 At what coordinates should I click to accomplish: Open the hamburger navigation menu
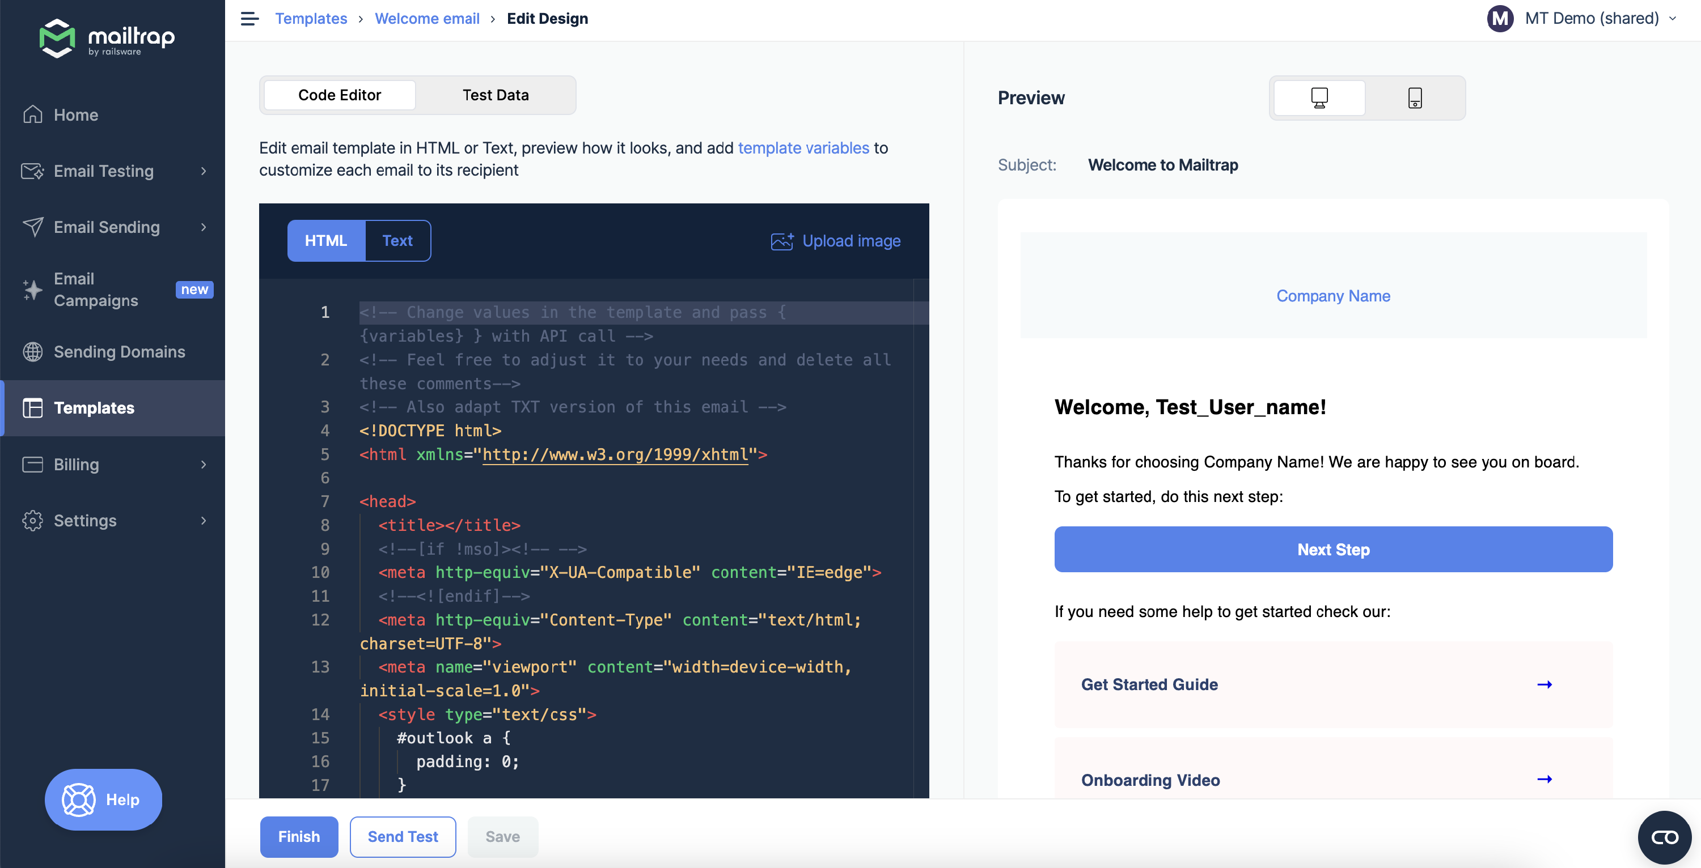[x=249, y=19]
